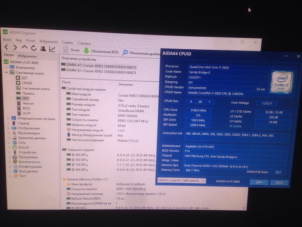The height and width of the screenshot is (227, 302).
Task: Click the Refresh toolbar icon
Action: coord(33,48)
